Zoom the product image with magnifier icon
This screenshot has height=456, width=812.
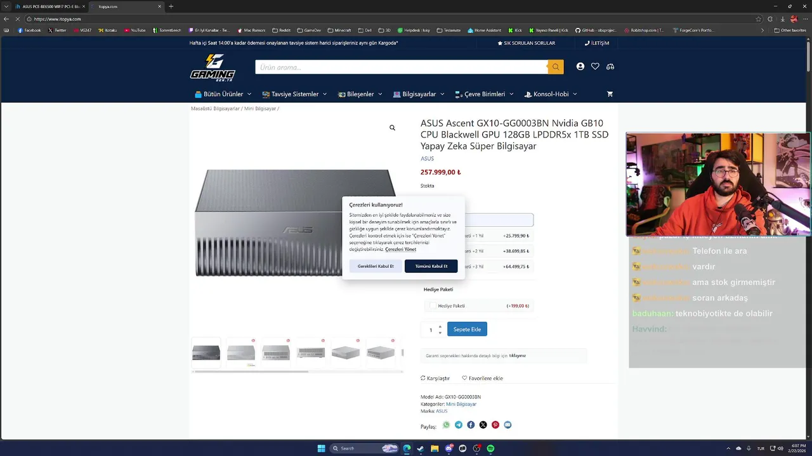pos(392,128)
